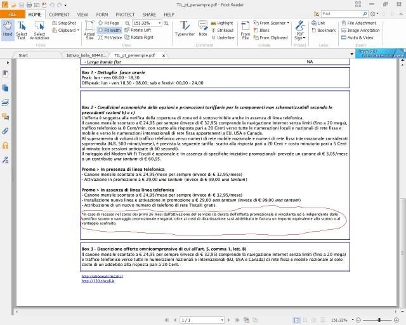
Task: Enable Fit Page view
Action: click(x=110, y=23)
